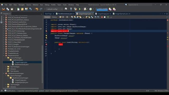The image size is (169, 95).
Task: Click the Profile Project icon
Action: pos(91,9)
